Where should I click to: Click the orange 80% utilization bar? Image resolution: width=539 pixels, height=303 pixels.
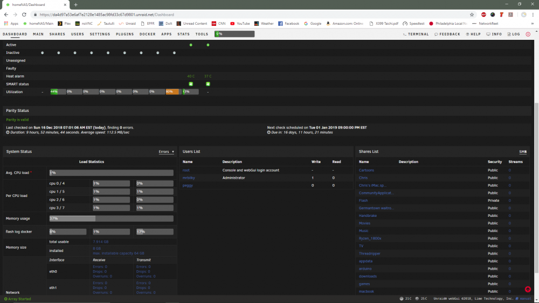click(174, 91)
